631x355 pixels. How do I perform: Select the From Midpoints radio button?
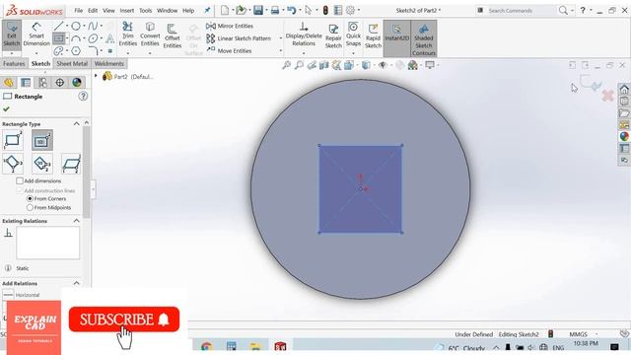click(x=30, y=208)
